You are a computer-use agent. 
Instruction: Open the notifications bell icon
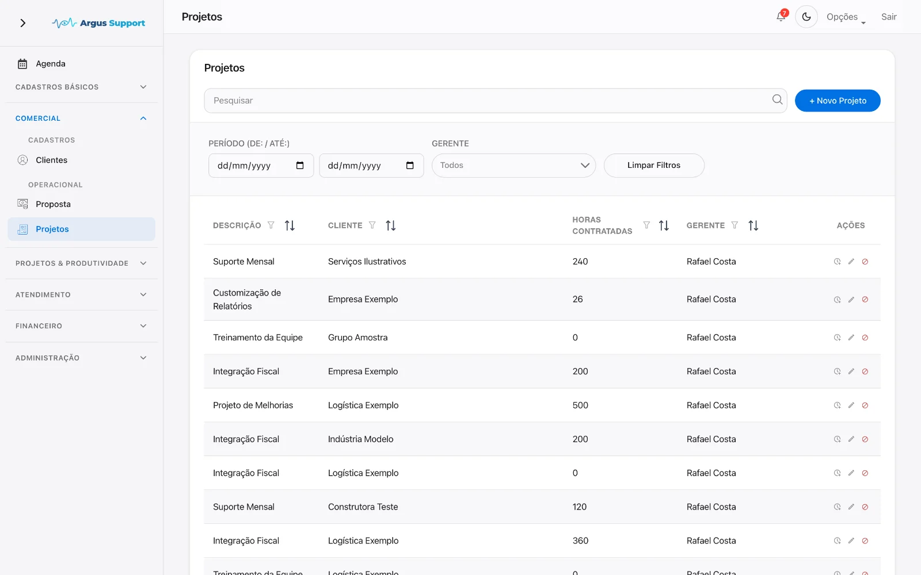(781, 17)
